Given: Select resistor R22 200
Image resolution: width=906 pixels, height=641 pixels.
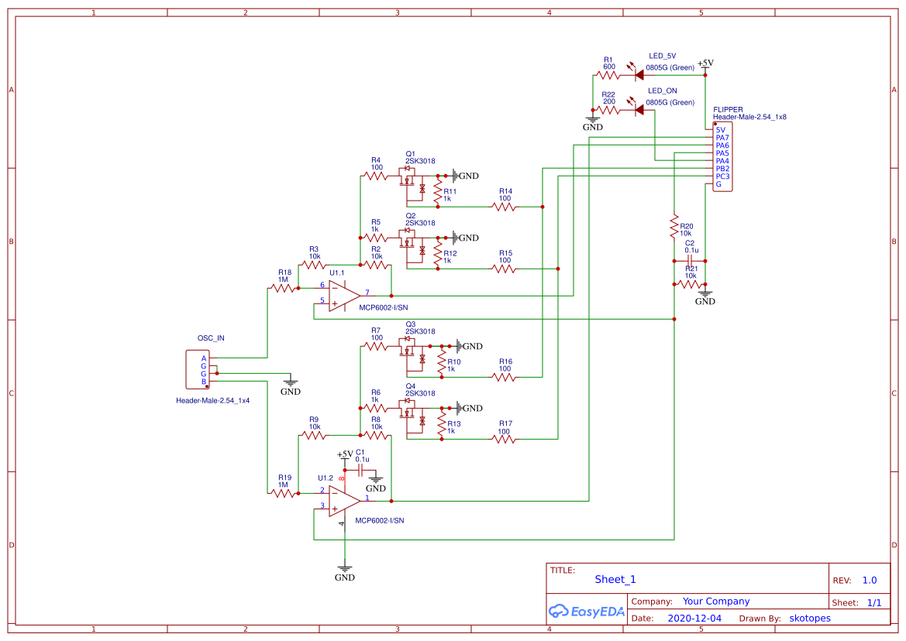Looking at the screenshot, I should [x=607, y=108].
